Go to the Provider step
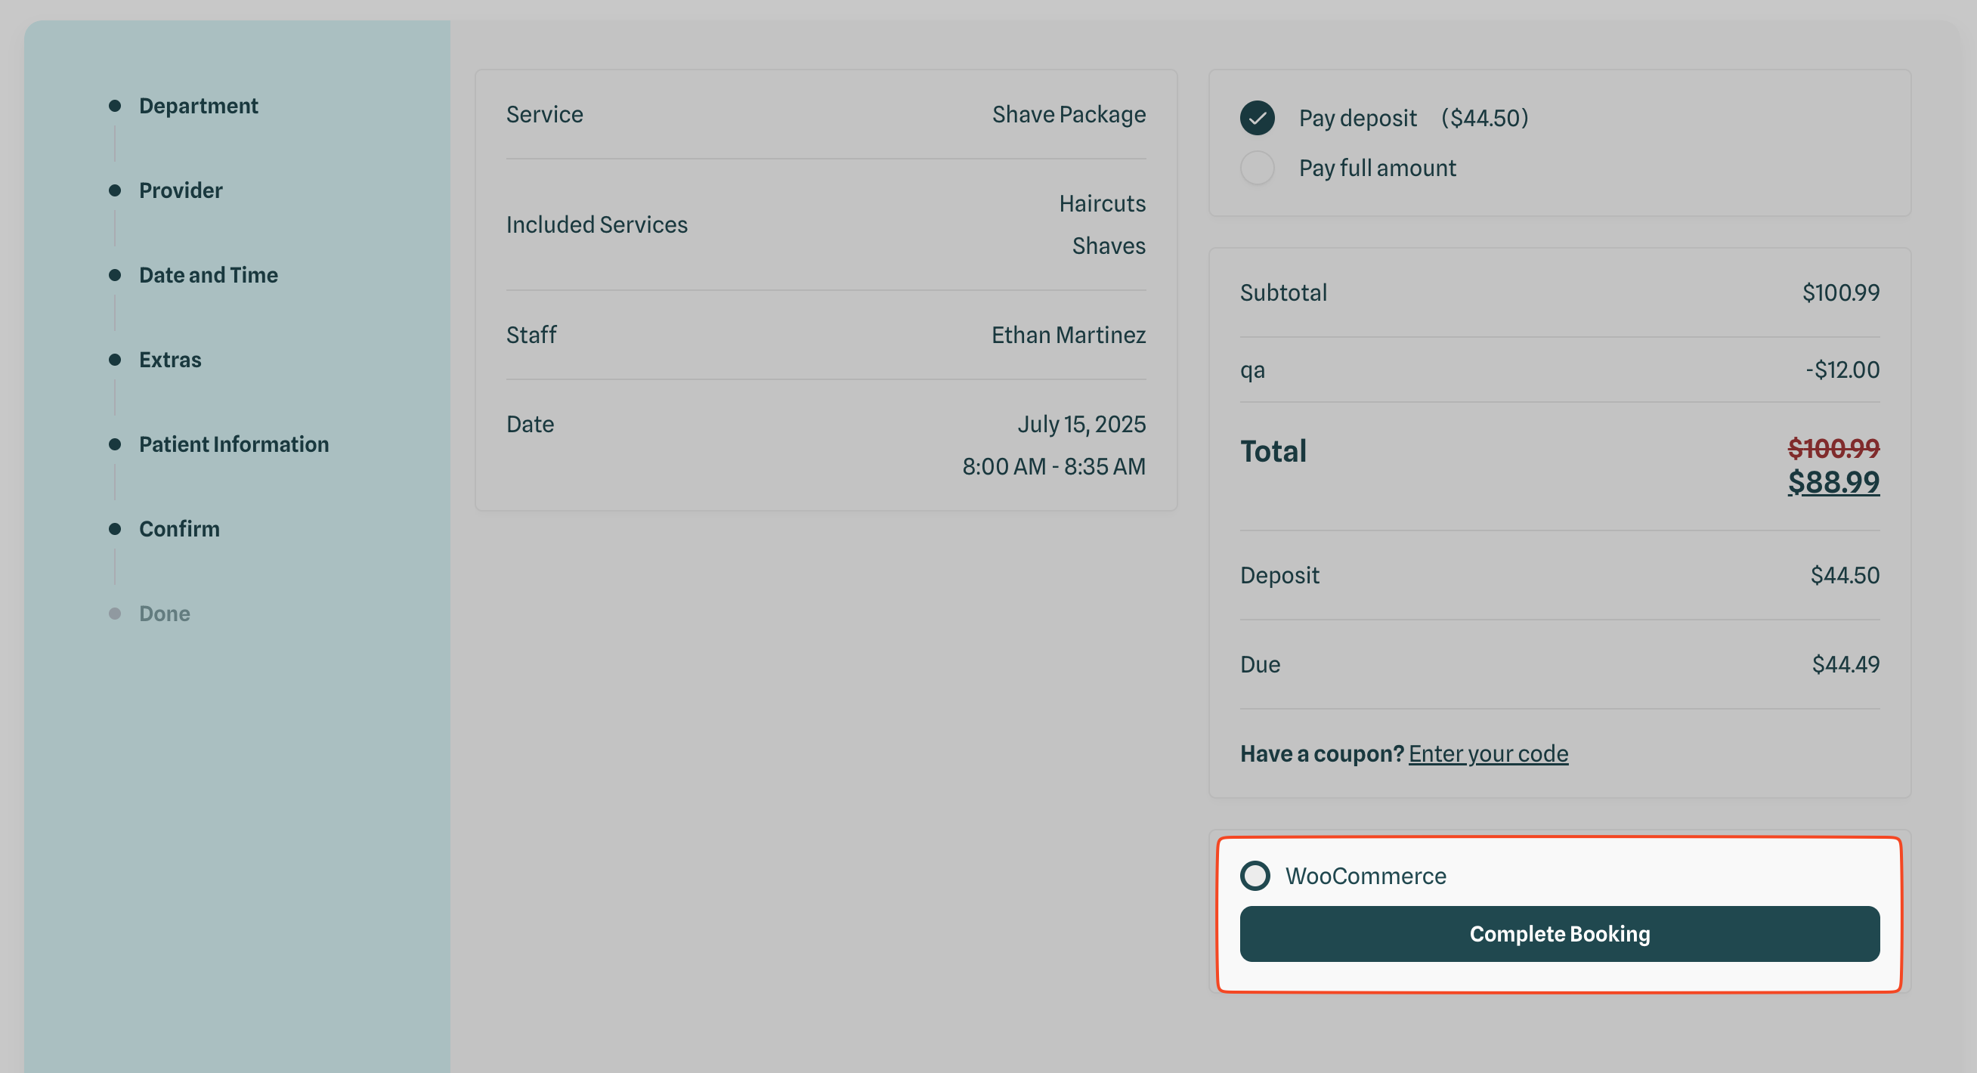 (x=181, y=190)
